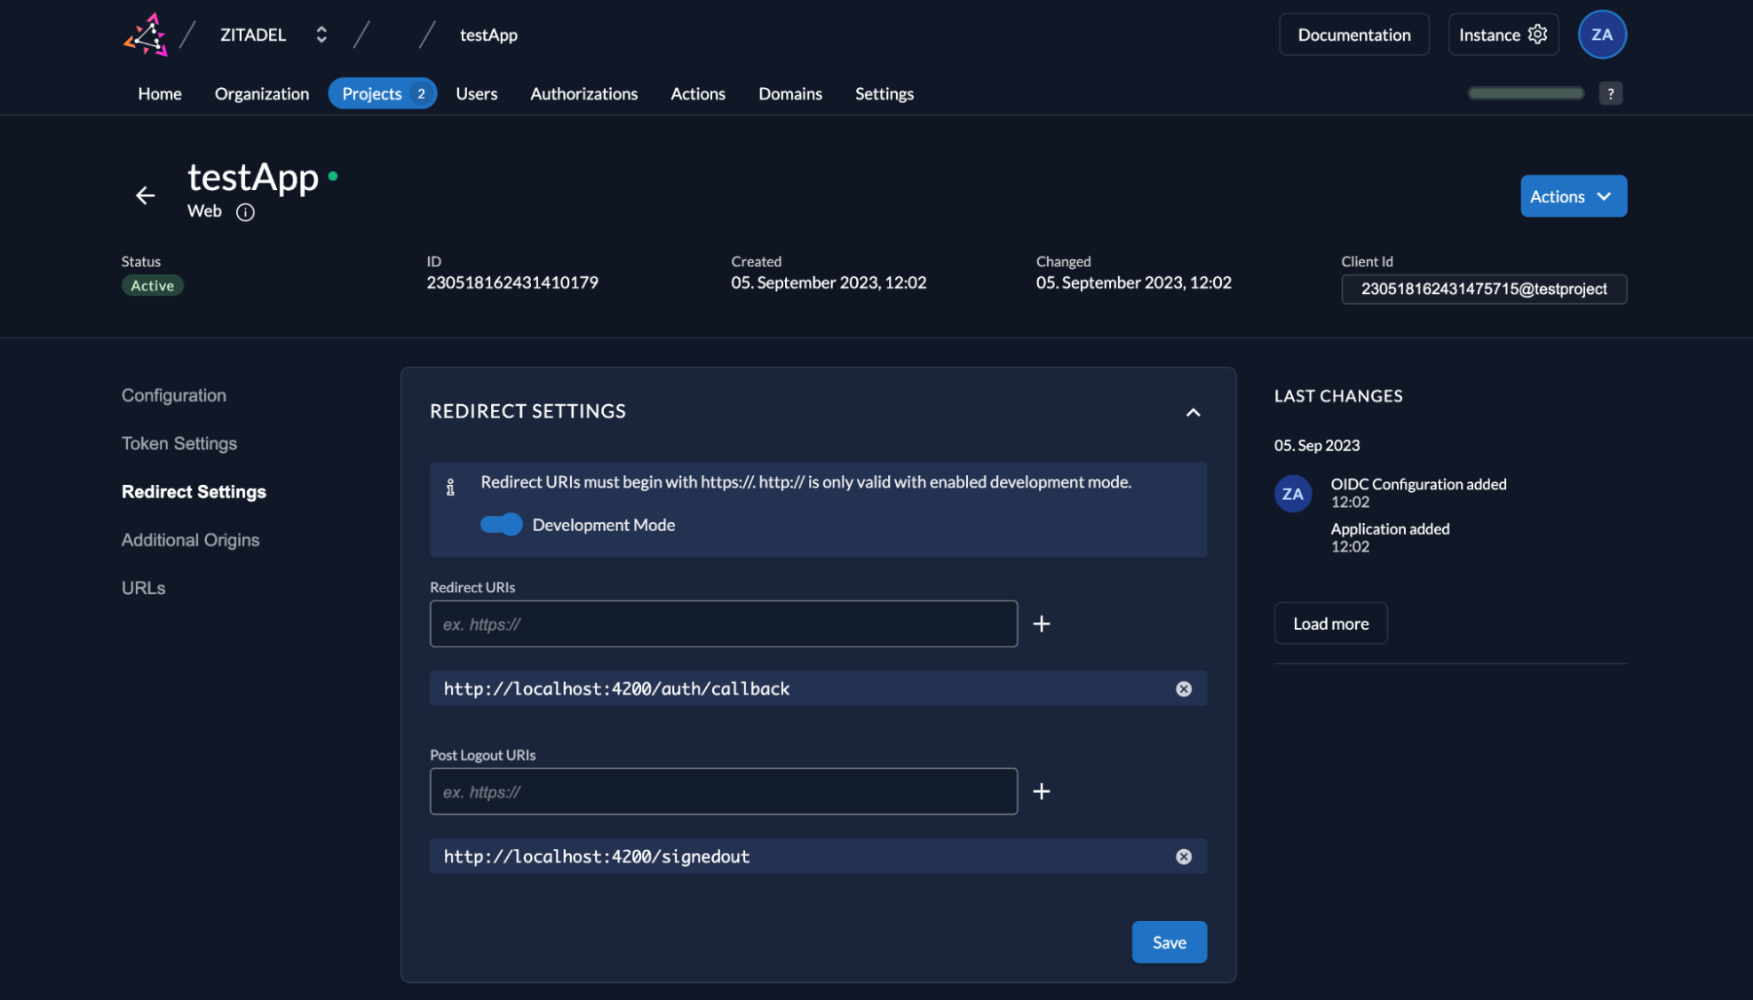Navigate to the Settings tab
Screen dimensions: 1753x1000
pos(884,91)
